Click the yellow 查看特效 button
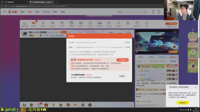The image size is (200, 112). [182, 103]
